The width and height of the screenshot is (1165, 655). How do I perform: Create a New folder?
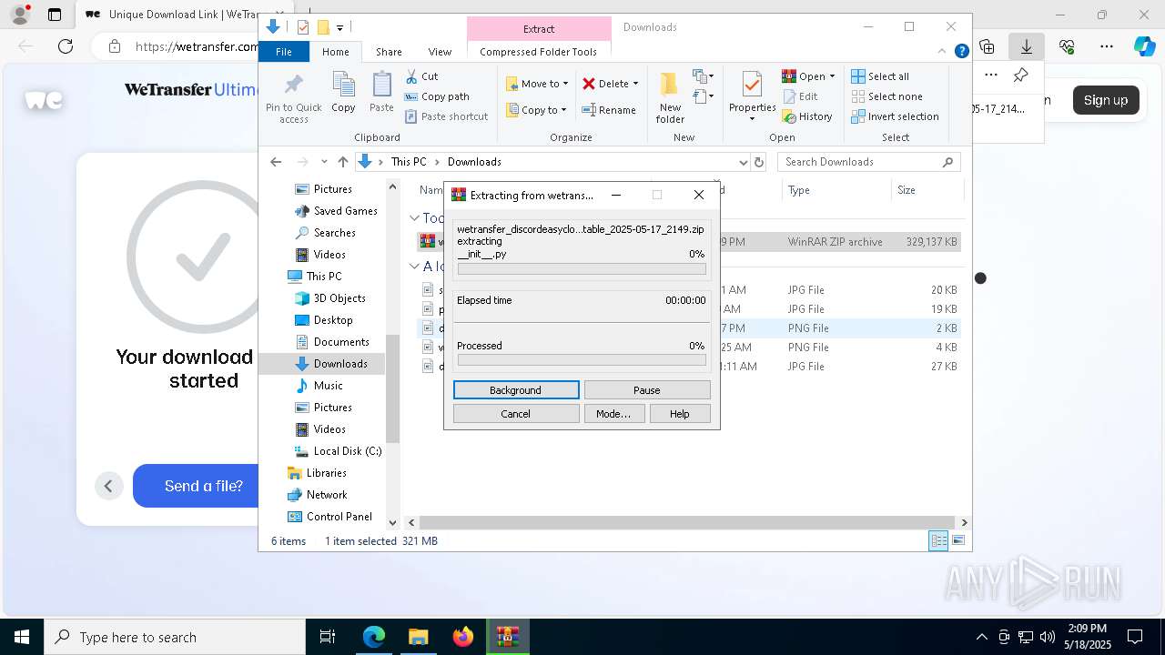click(x=670, y=97)
